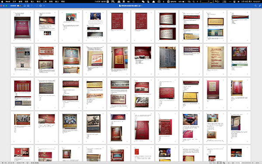This screenshot has width=262, height=164.
Task: Expand the document title dropdown arrow
Action: click(x=142, y=6)
